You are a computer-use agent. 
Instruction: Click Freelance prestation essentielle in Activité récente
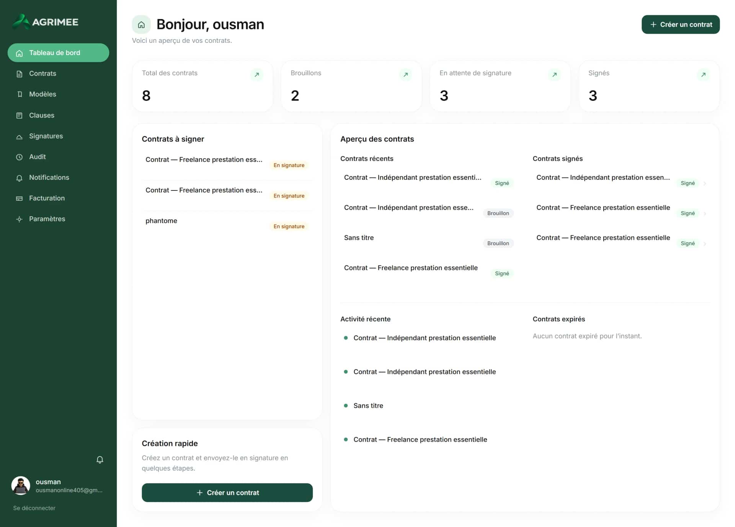(420, 439)
